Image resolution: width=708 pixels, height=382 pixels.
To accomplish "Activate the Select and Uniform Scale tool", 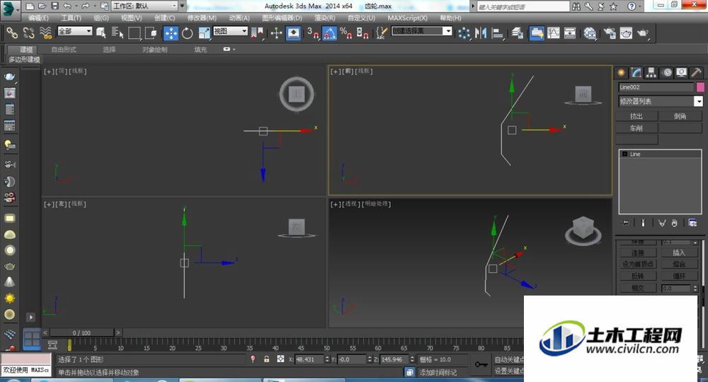I will pos(204,33).
